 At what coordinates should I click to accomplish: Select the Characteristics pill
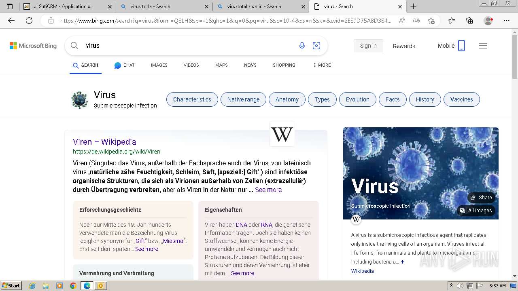pos(192,99)
